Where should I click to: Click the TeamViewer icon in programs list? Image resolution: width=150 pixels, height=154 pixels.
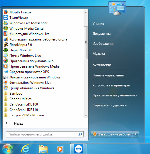tap(6, 18)
